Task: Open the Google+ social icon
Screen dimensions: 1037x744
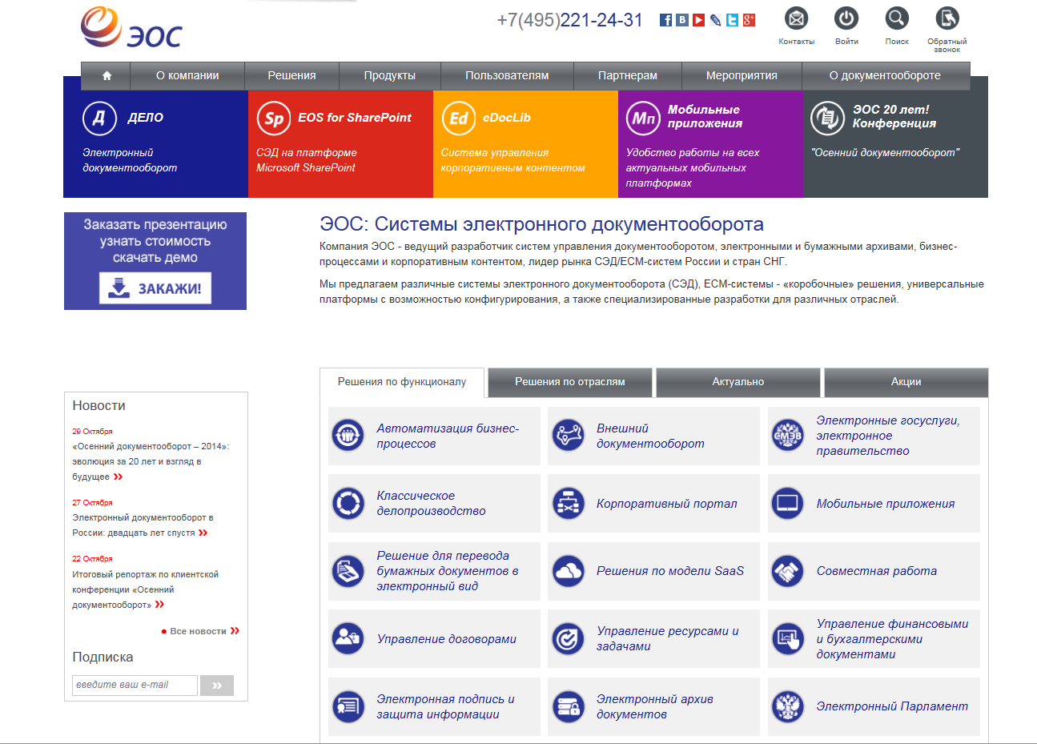Action: click(750, 20)
